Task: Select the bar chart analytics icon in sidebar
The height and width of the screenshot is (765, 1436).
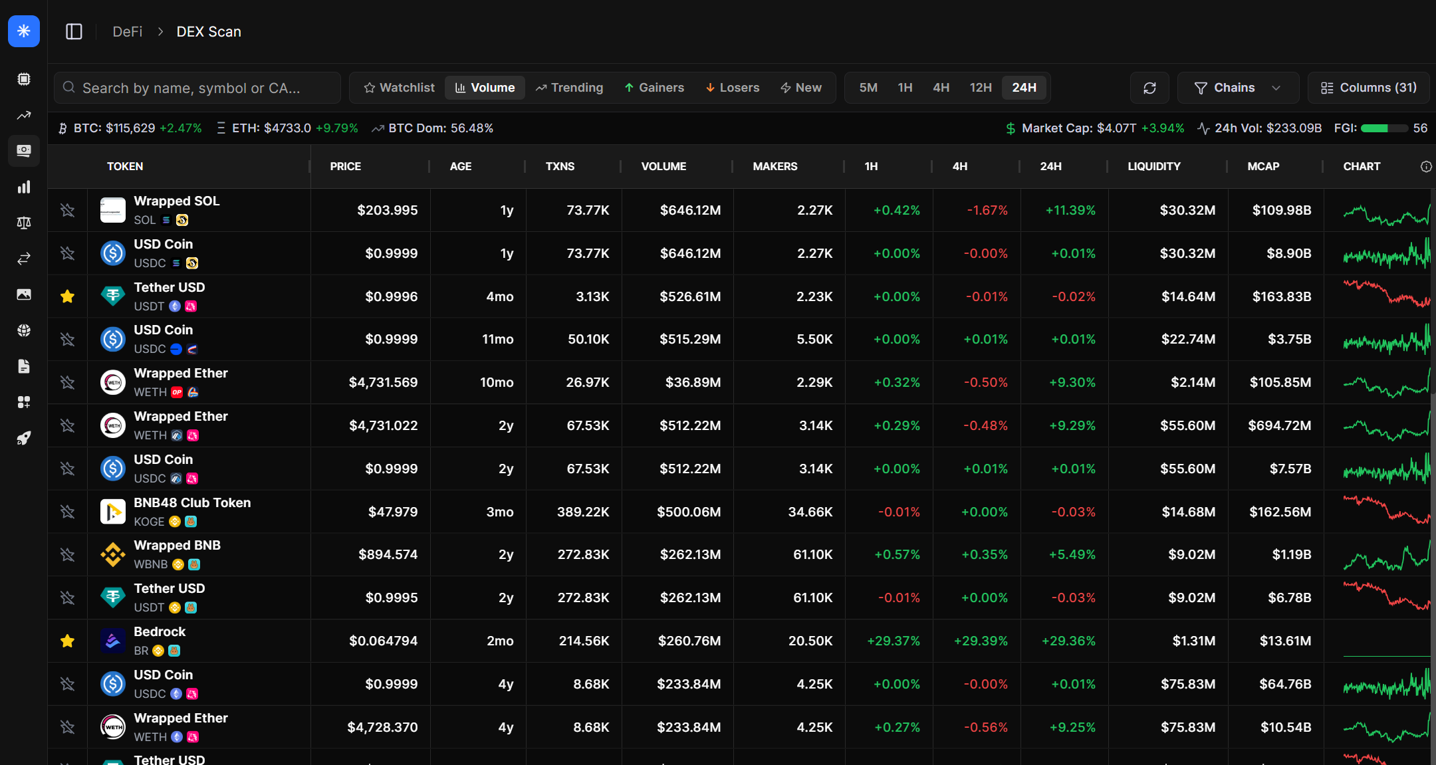Action: tap(24, 187)
